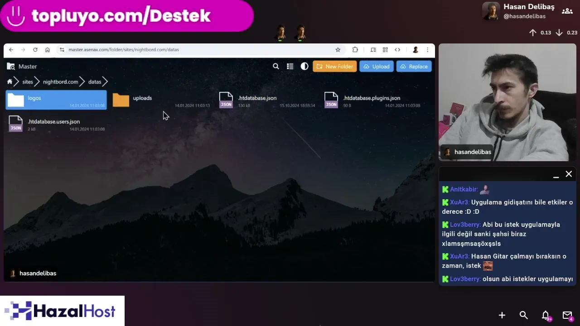Open the browser home page
This screenshot has width=580, height=326.
pyautogui.click(x=47, y=50)
